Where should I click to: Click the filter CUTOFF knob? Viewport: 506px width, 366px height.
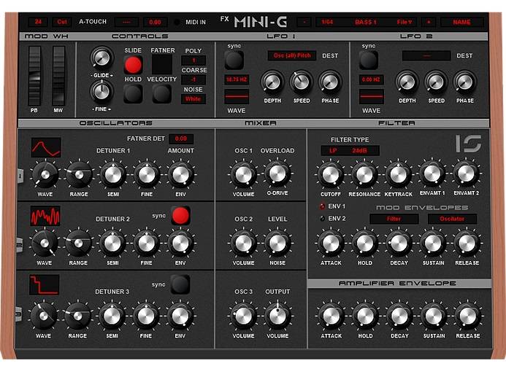point(330,174)
